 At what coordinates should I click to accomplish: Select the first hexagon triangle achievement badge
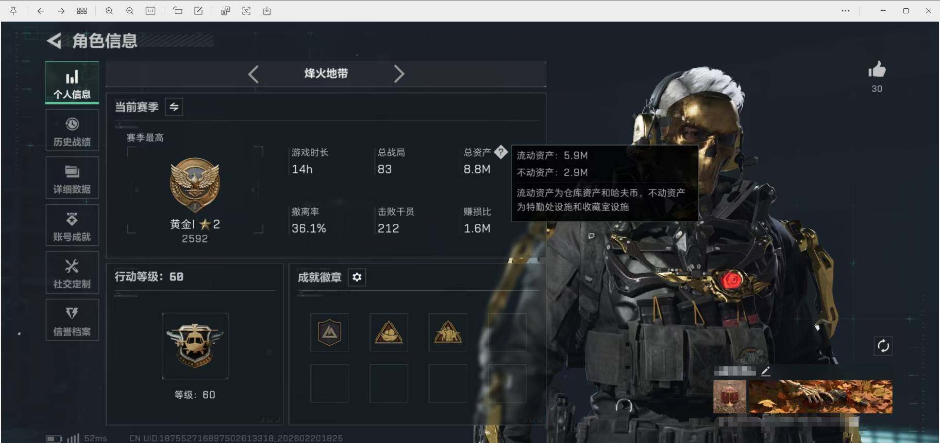click(329, 332)
